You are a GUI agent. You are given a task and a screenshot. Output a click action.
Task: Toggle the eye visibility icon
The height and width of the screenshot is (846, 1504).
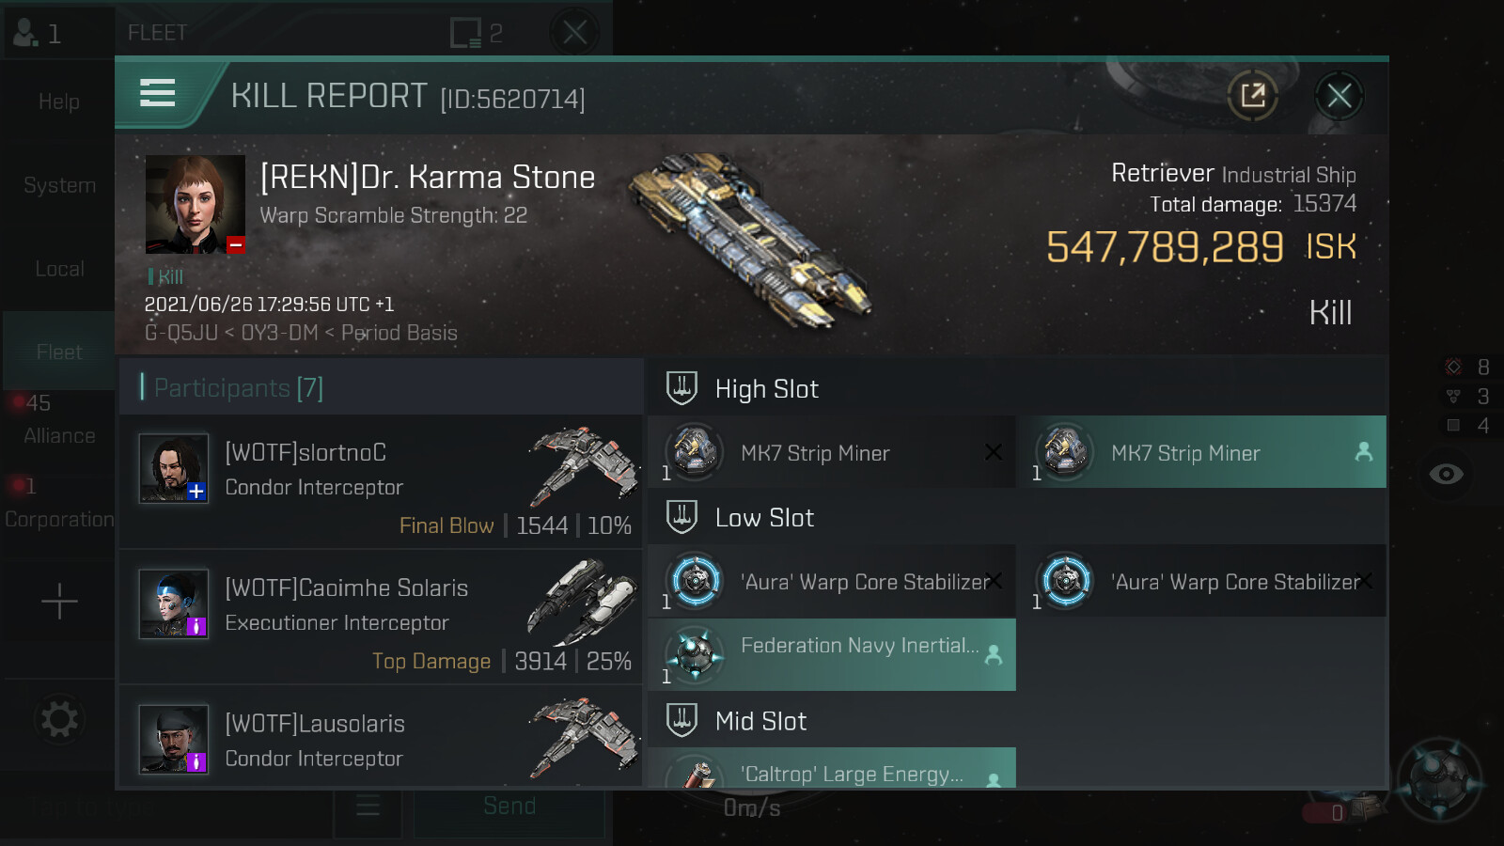click(x=1446, y=474)
